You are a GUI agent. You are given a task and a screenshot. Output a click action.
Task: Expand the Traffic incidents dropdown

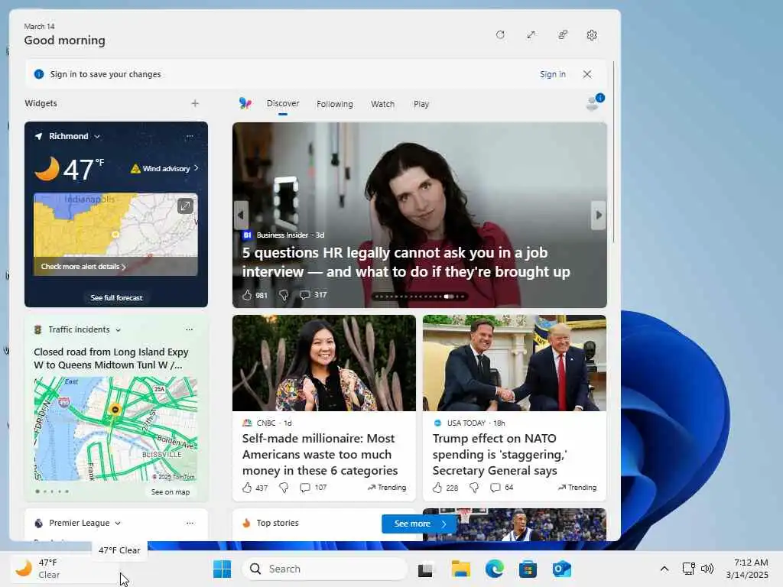click(x=119, y=330)
